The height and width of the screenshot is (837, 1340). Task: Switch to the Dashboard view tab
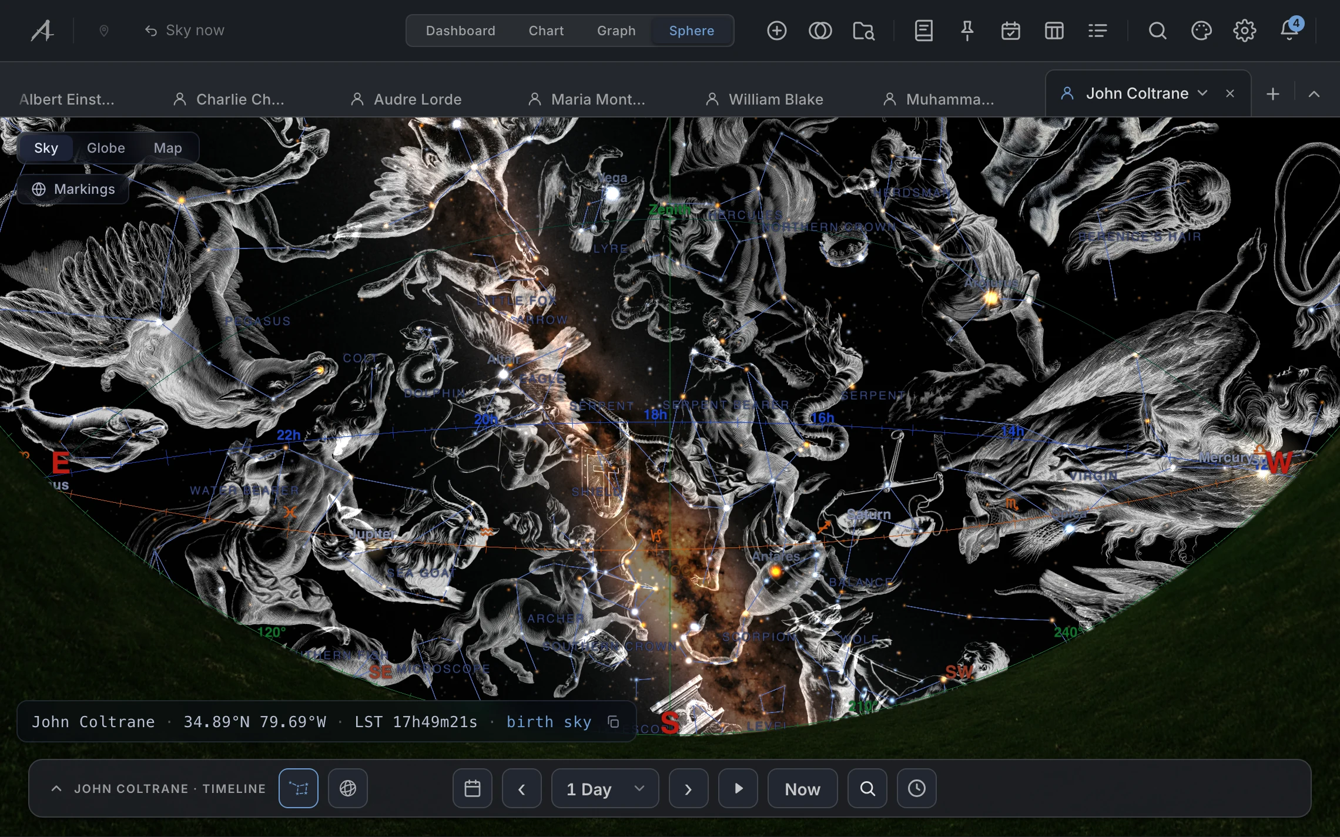click(x=460, y=31)
